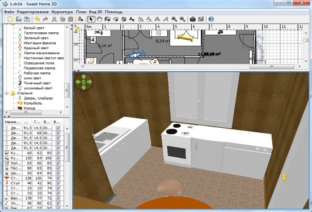Add furniture to the home
This screenshot has height=212, width=312.
[81, 19]
